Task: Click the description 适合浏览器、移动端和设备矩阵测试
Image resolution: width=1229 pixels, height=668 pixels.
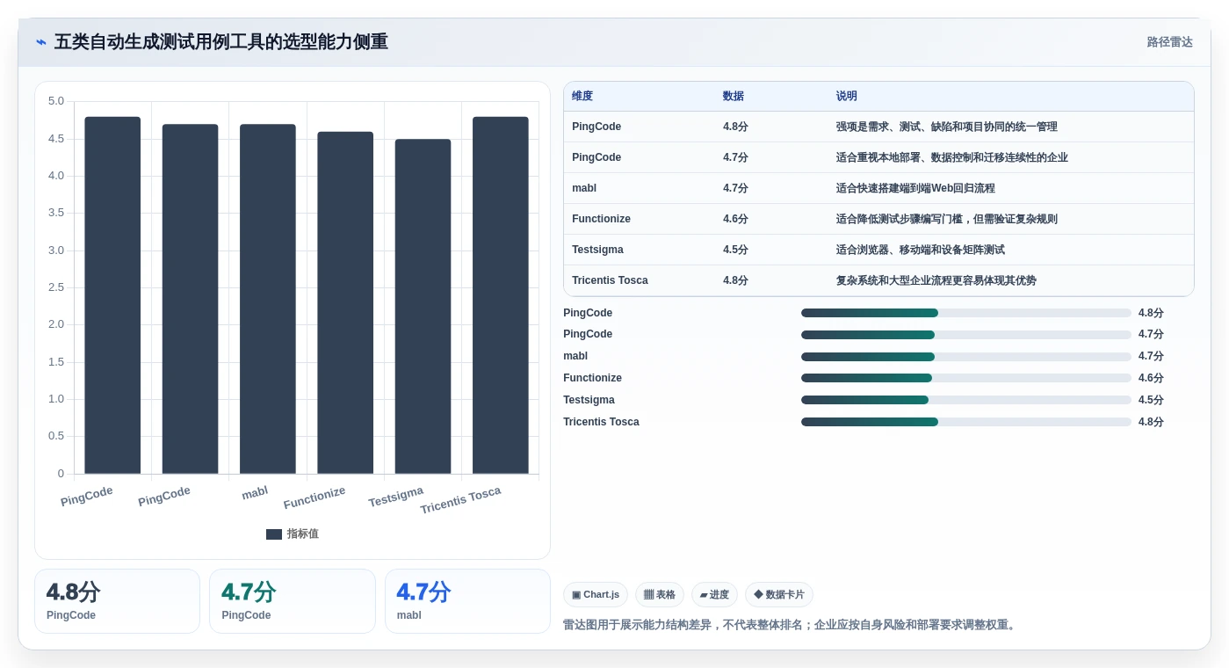Action: coord(921,250)
